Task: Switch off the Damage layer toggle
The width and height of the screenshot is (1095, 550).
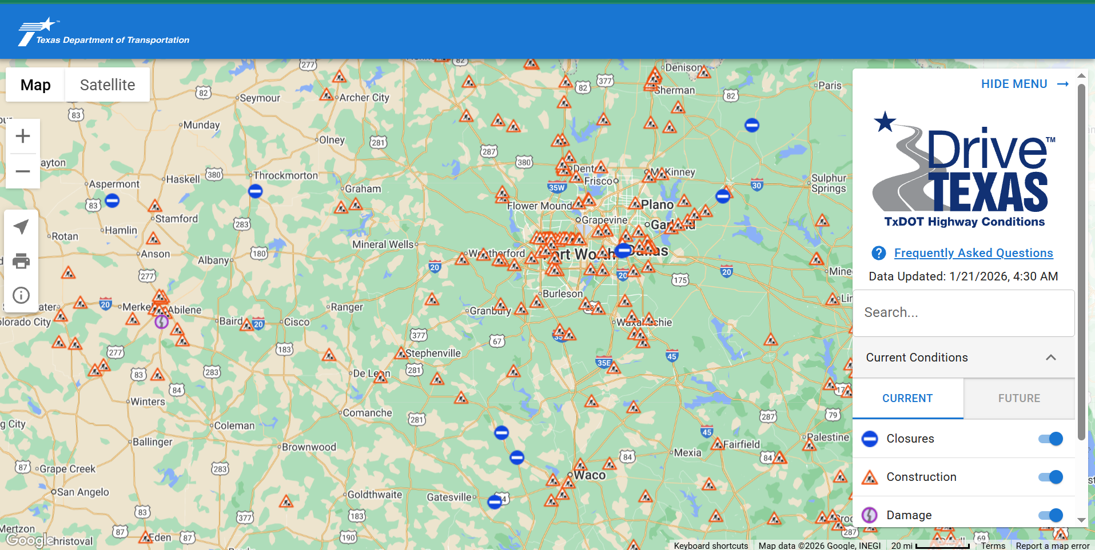Action: [x=1050, y=515]
